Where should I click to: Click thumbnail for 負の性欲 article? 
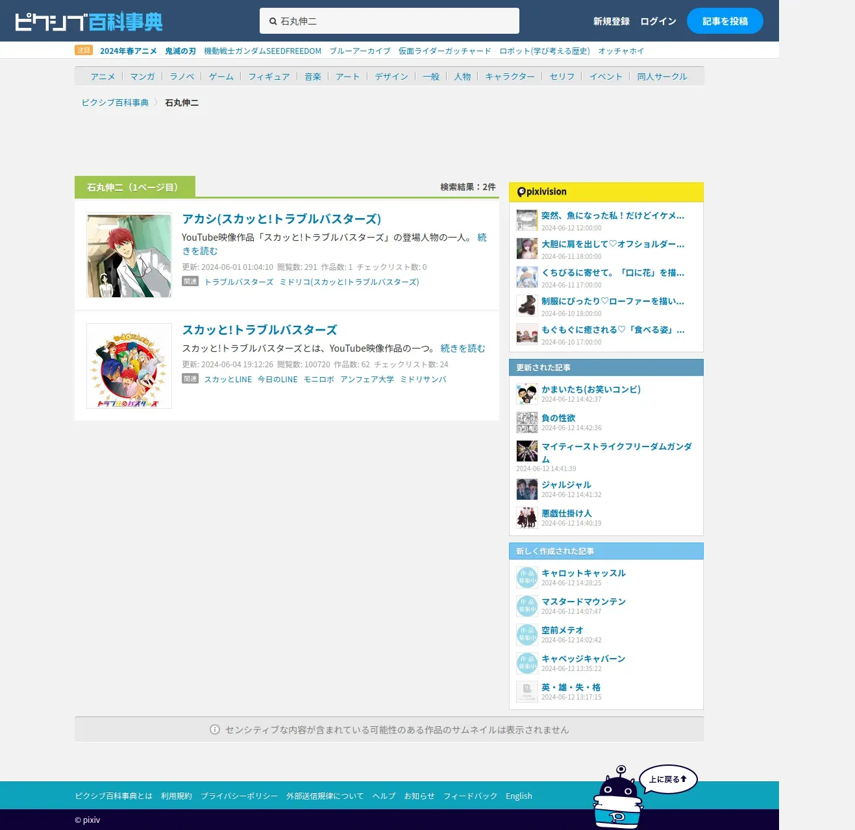pyautogui.click(x=527, y=422)
